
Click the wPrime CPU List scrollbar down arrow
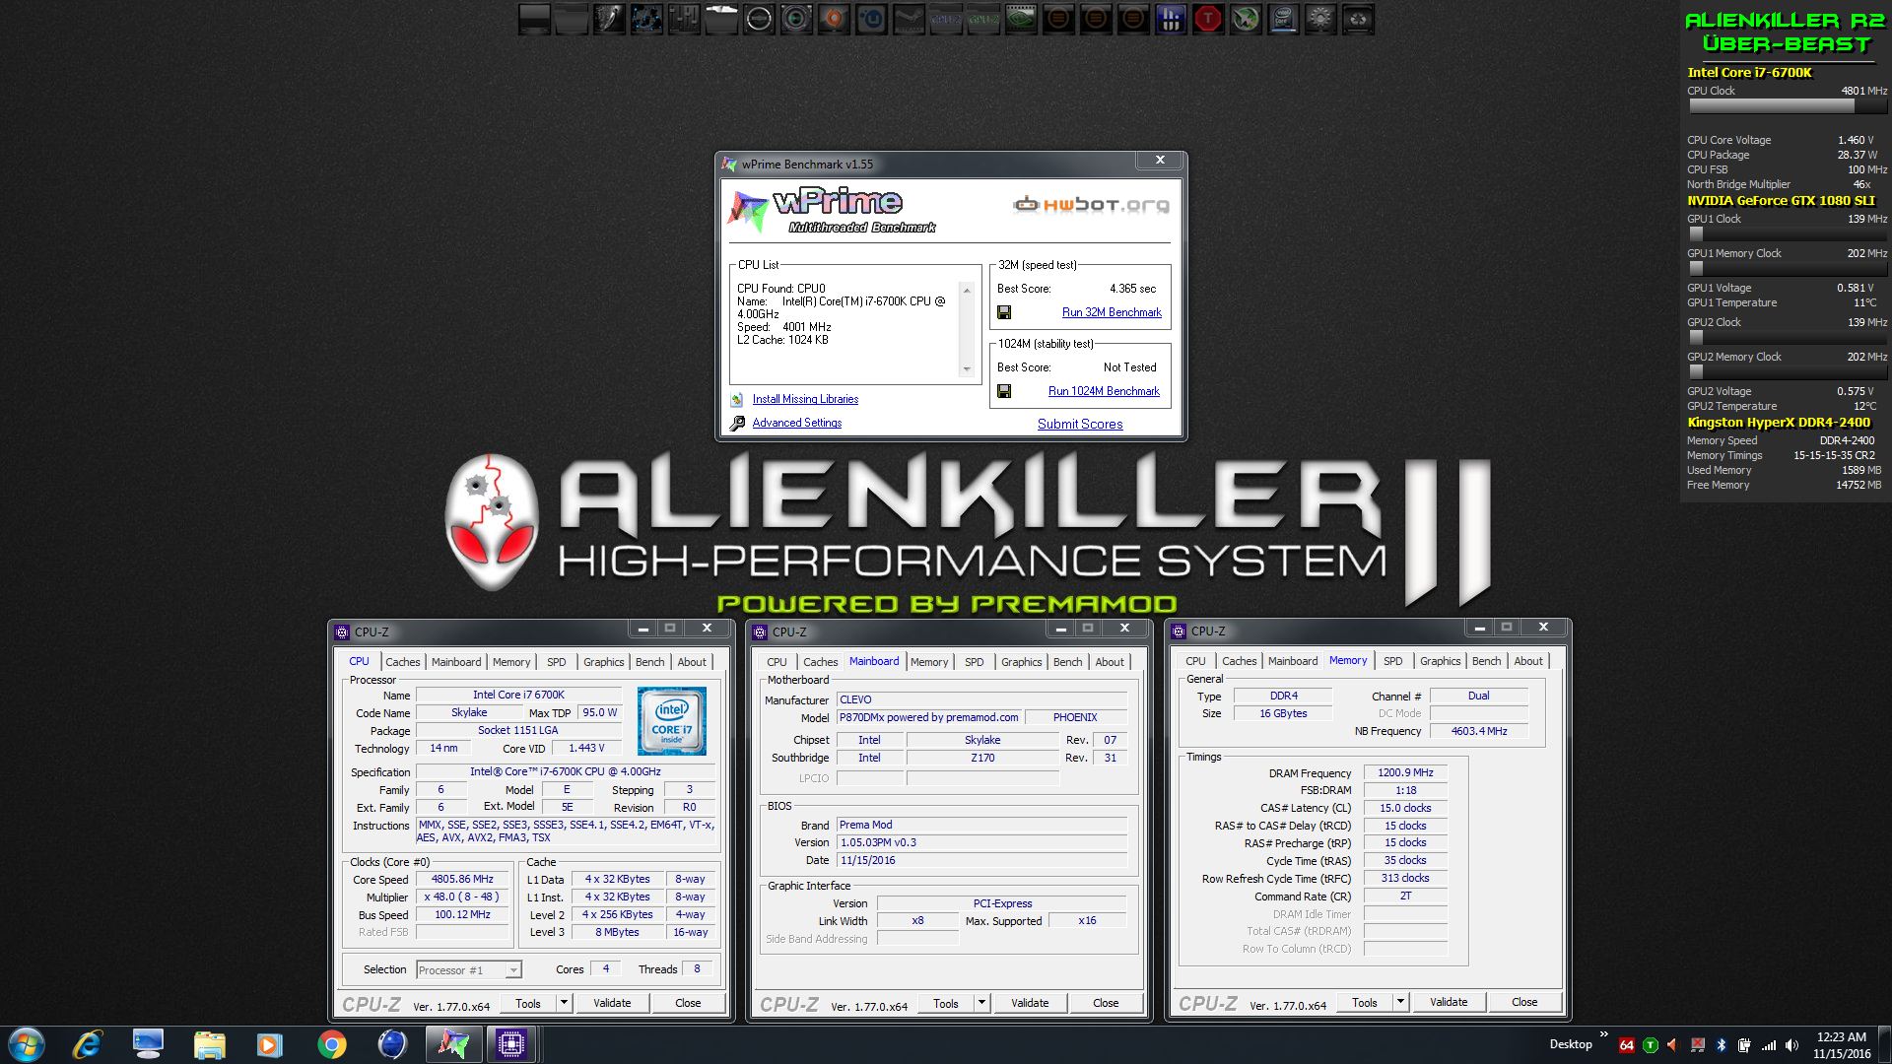pyautogui.click(x=967, y=369)
